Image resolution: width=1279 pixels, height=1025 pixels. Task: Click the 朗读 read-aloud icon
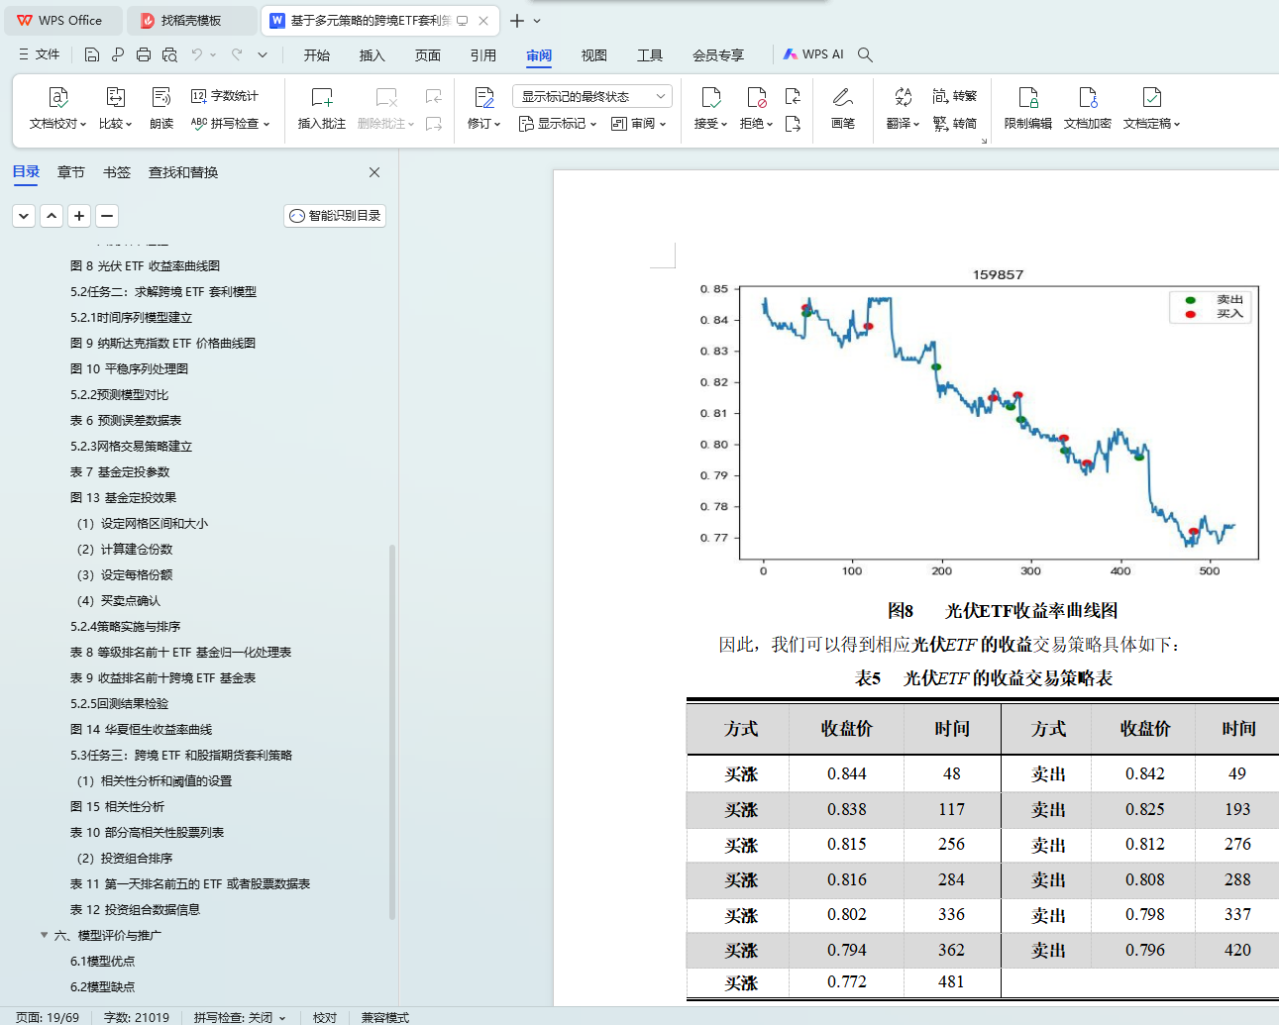coord(161,98)
